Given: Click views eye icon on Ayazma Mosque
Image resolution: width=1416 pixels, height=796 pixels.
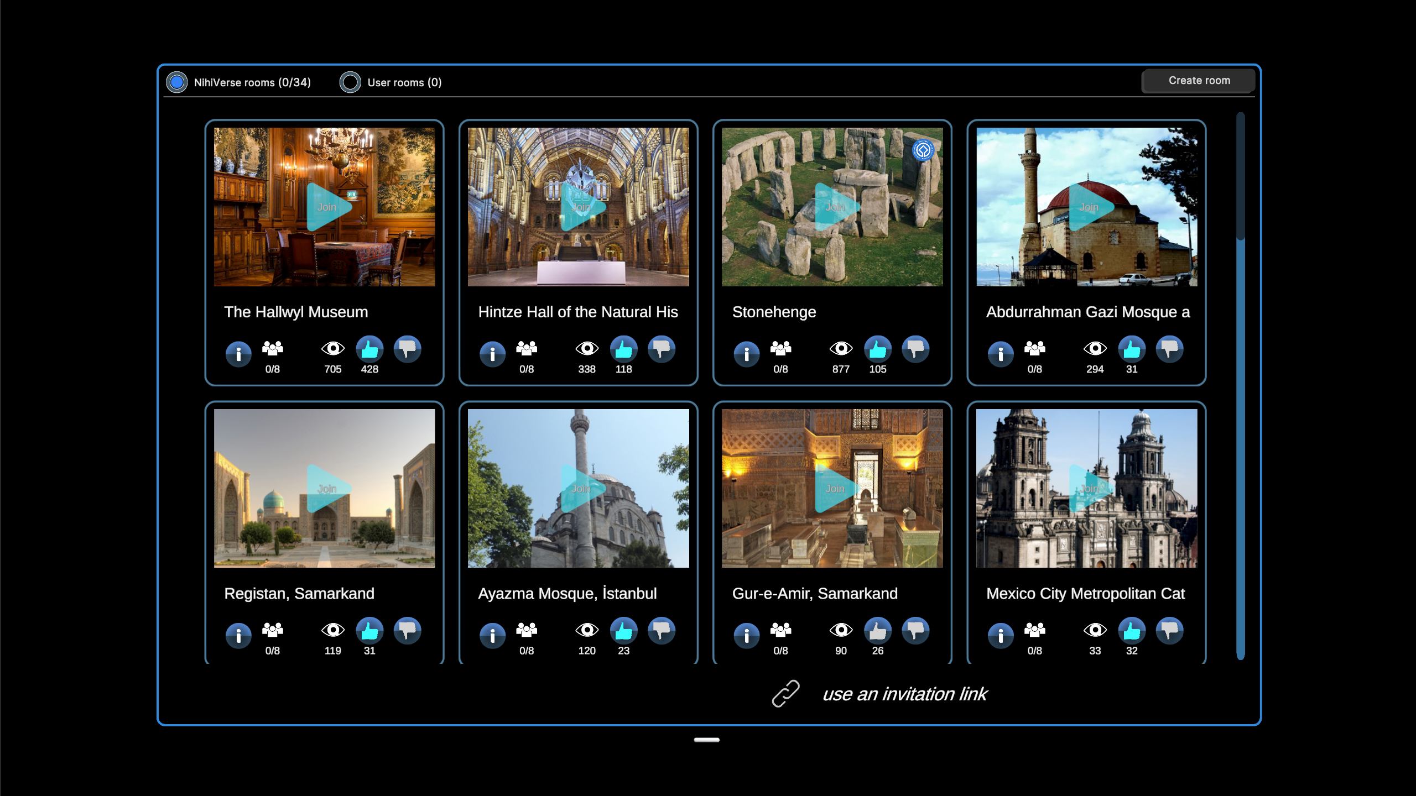Looking at the screenshot, I should click(587, 630).
